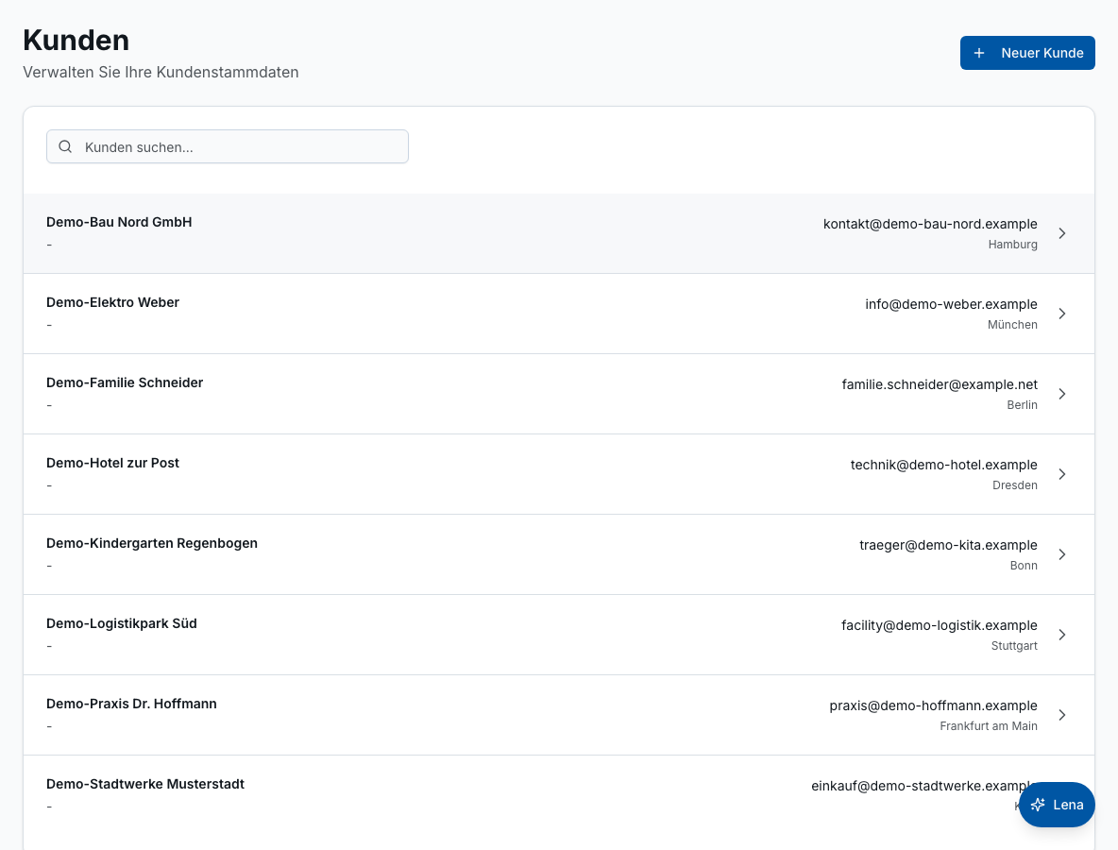
Task: Click email technik@demo-hotel.example
Action: pyautogui.click(x=943, y=465)
